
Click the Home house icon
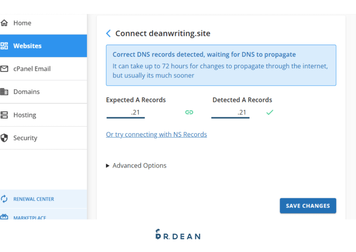pyautogui.click(x=4, y=23)
